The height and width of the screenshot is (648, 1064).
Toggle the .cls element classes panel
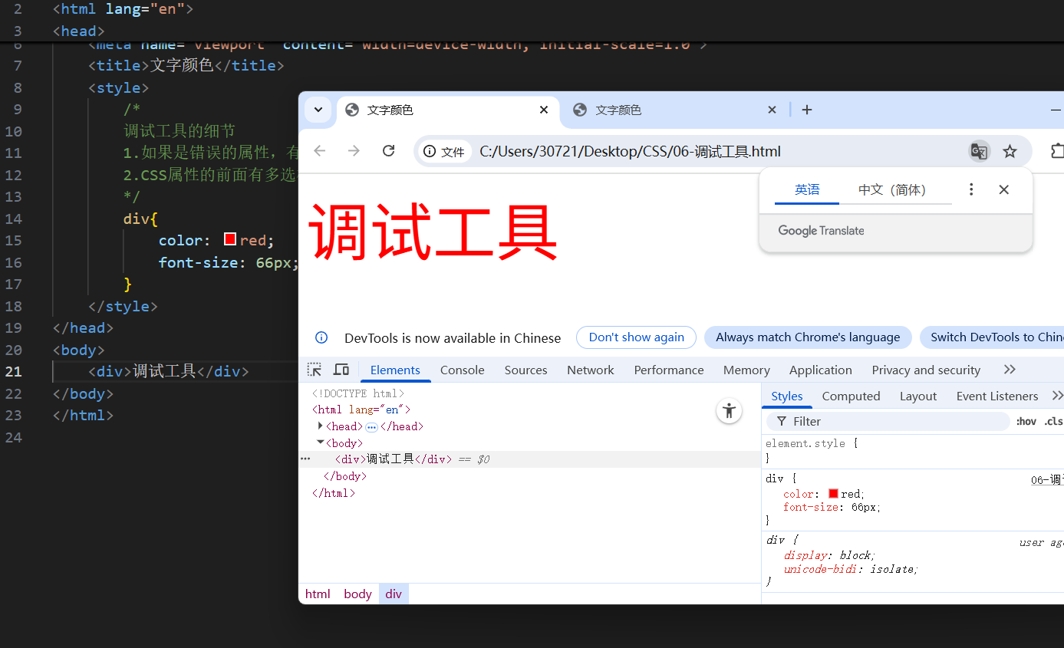click(x=1054, y=421)
